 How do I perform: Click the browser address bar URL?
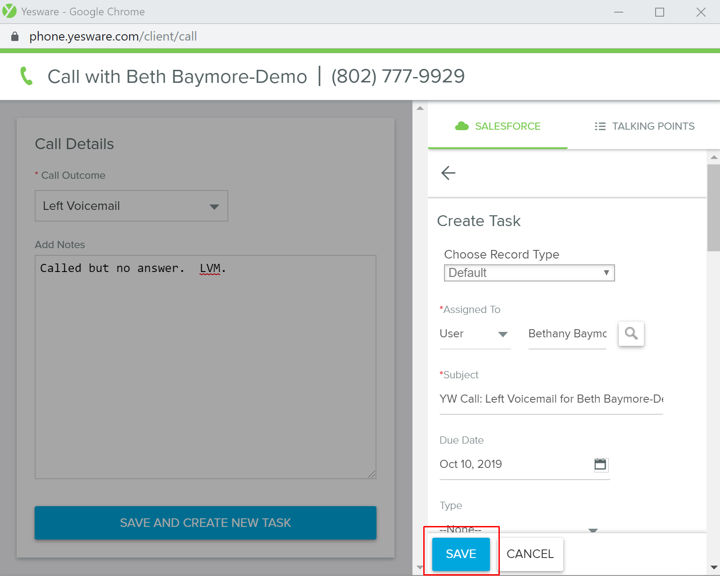pos(113,36)
